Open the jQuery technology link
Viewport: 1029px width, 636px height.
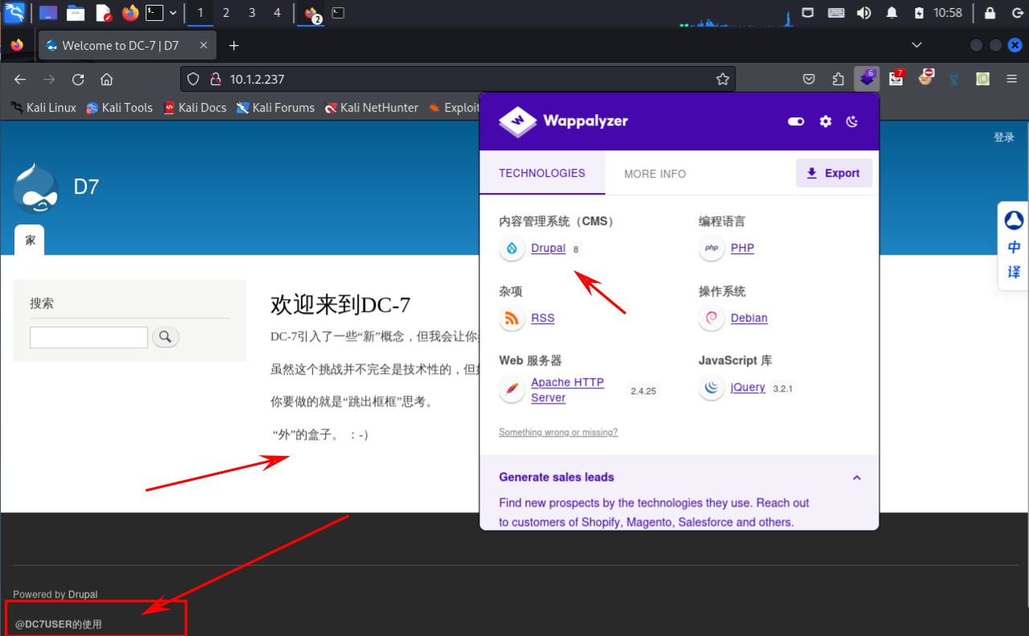pos(748,388)
